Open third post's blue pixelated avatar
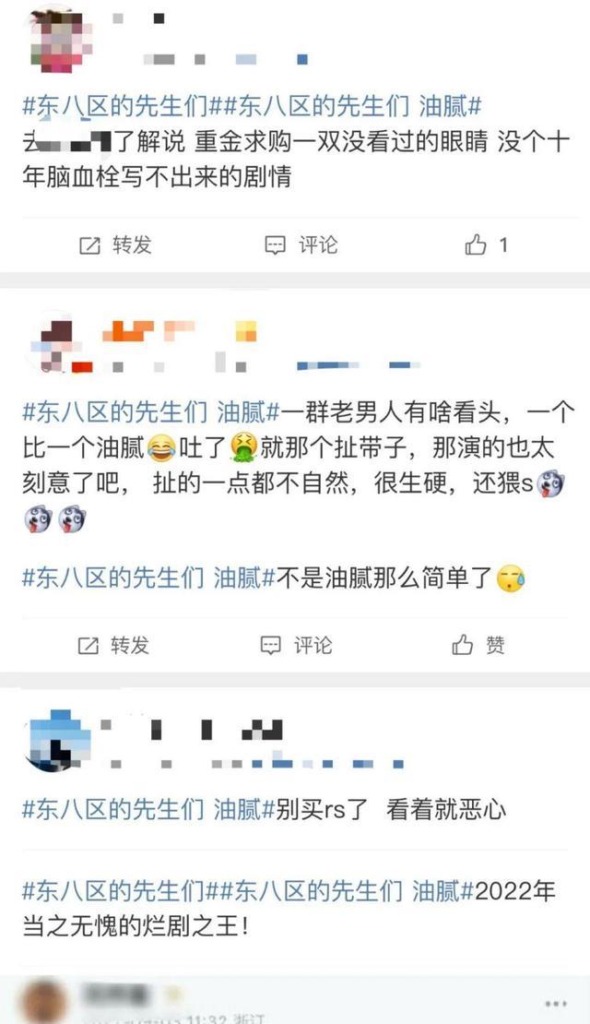The width and height of the screenshot is (590, 1024). (57, 741)
